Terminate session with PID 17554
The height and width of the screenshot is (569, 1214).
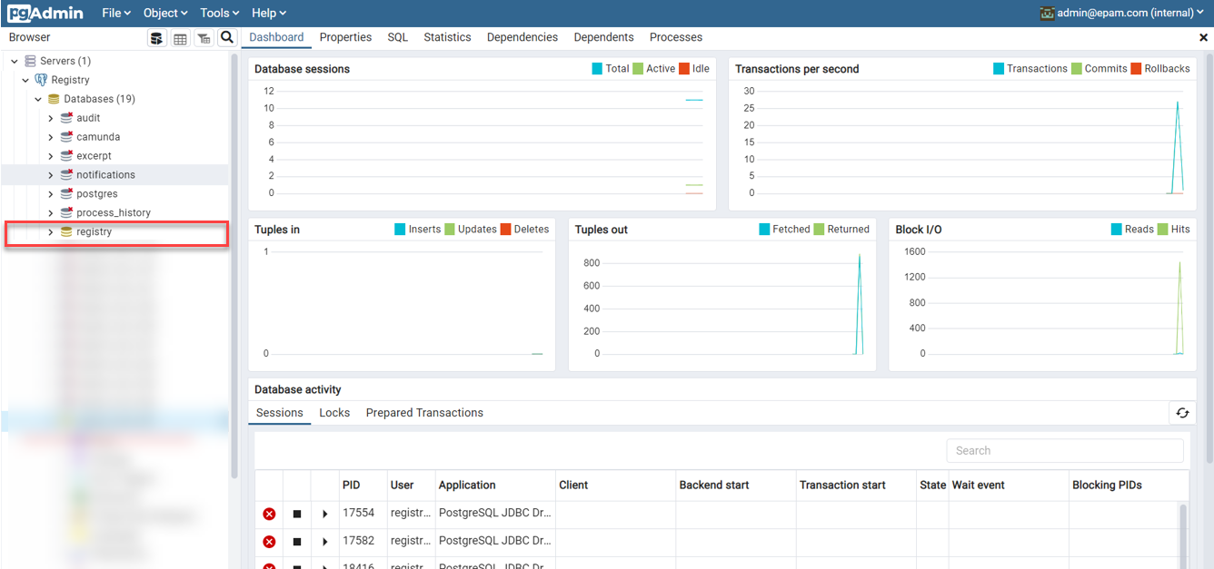pos(269,514)
